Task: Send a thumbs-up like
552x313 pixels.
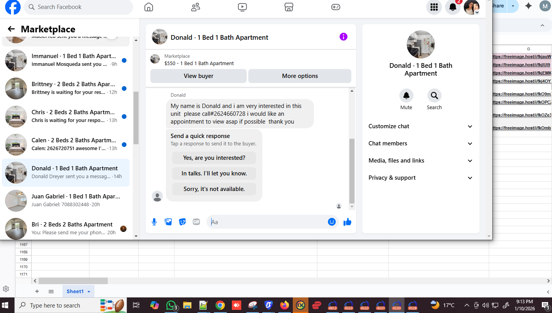Action: 347,222
